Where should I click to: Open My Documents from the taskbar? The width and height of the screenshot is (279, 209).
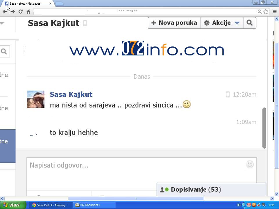(90, 205)
